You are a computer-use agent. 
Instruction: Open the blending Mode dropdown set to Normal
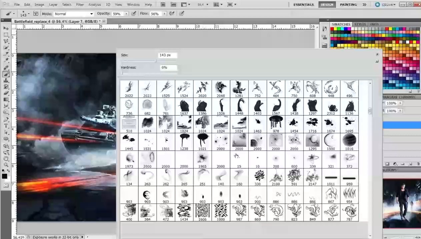click(74, 14)
